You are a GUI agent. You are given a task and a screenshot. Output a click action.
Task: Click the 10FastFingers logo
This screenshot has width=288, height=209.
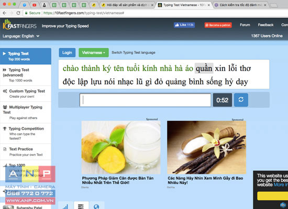20,25
